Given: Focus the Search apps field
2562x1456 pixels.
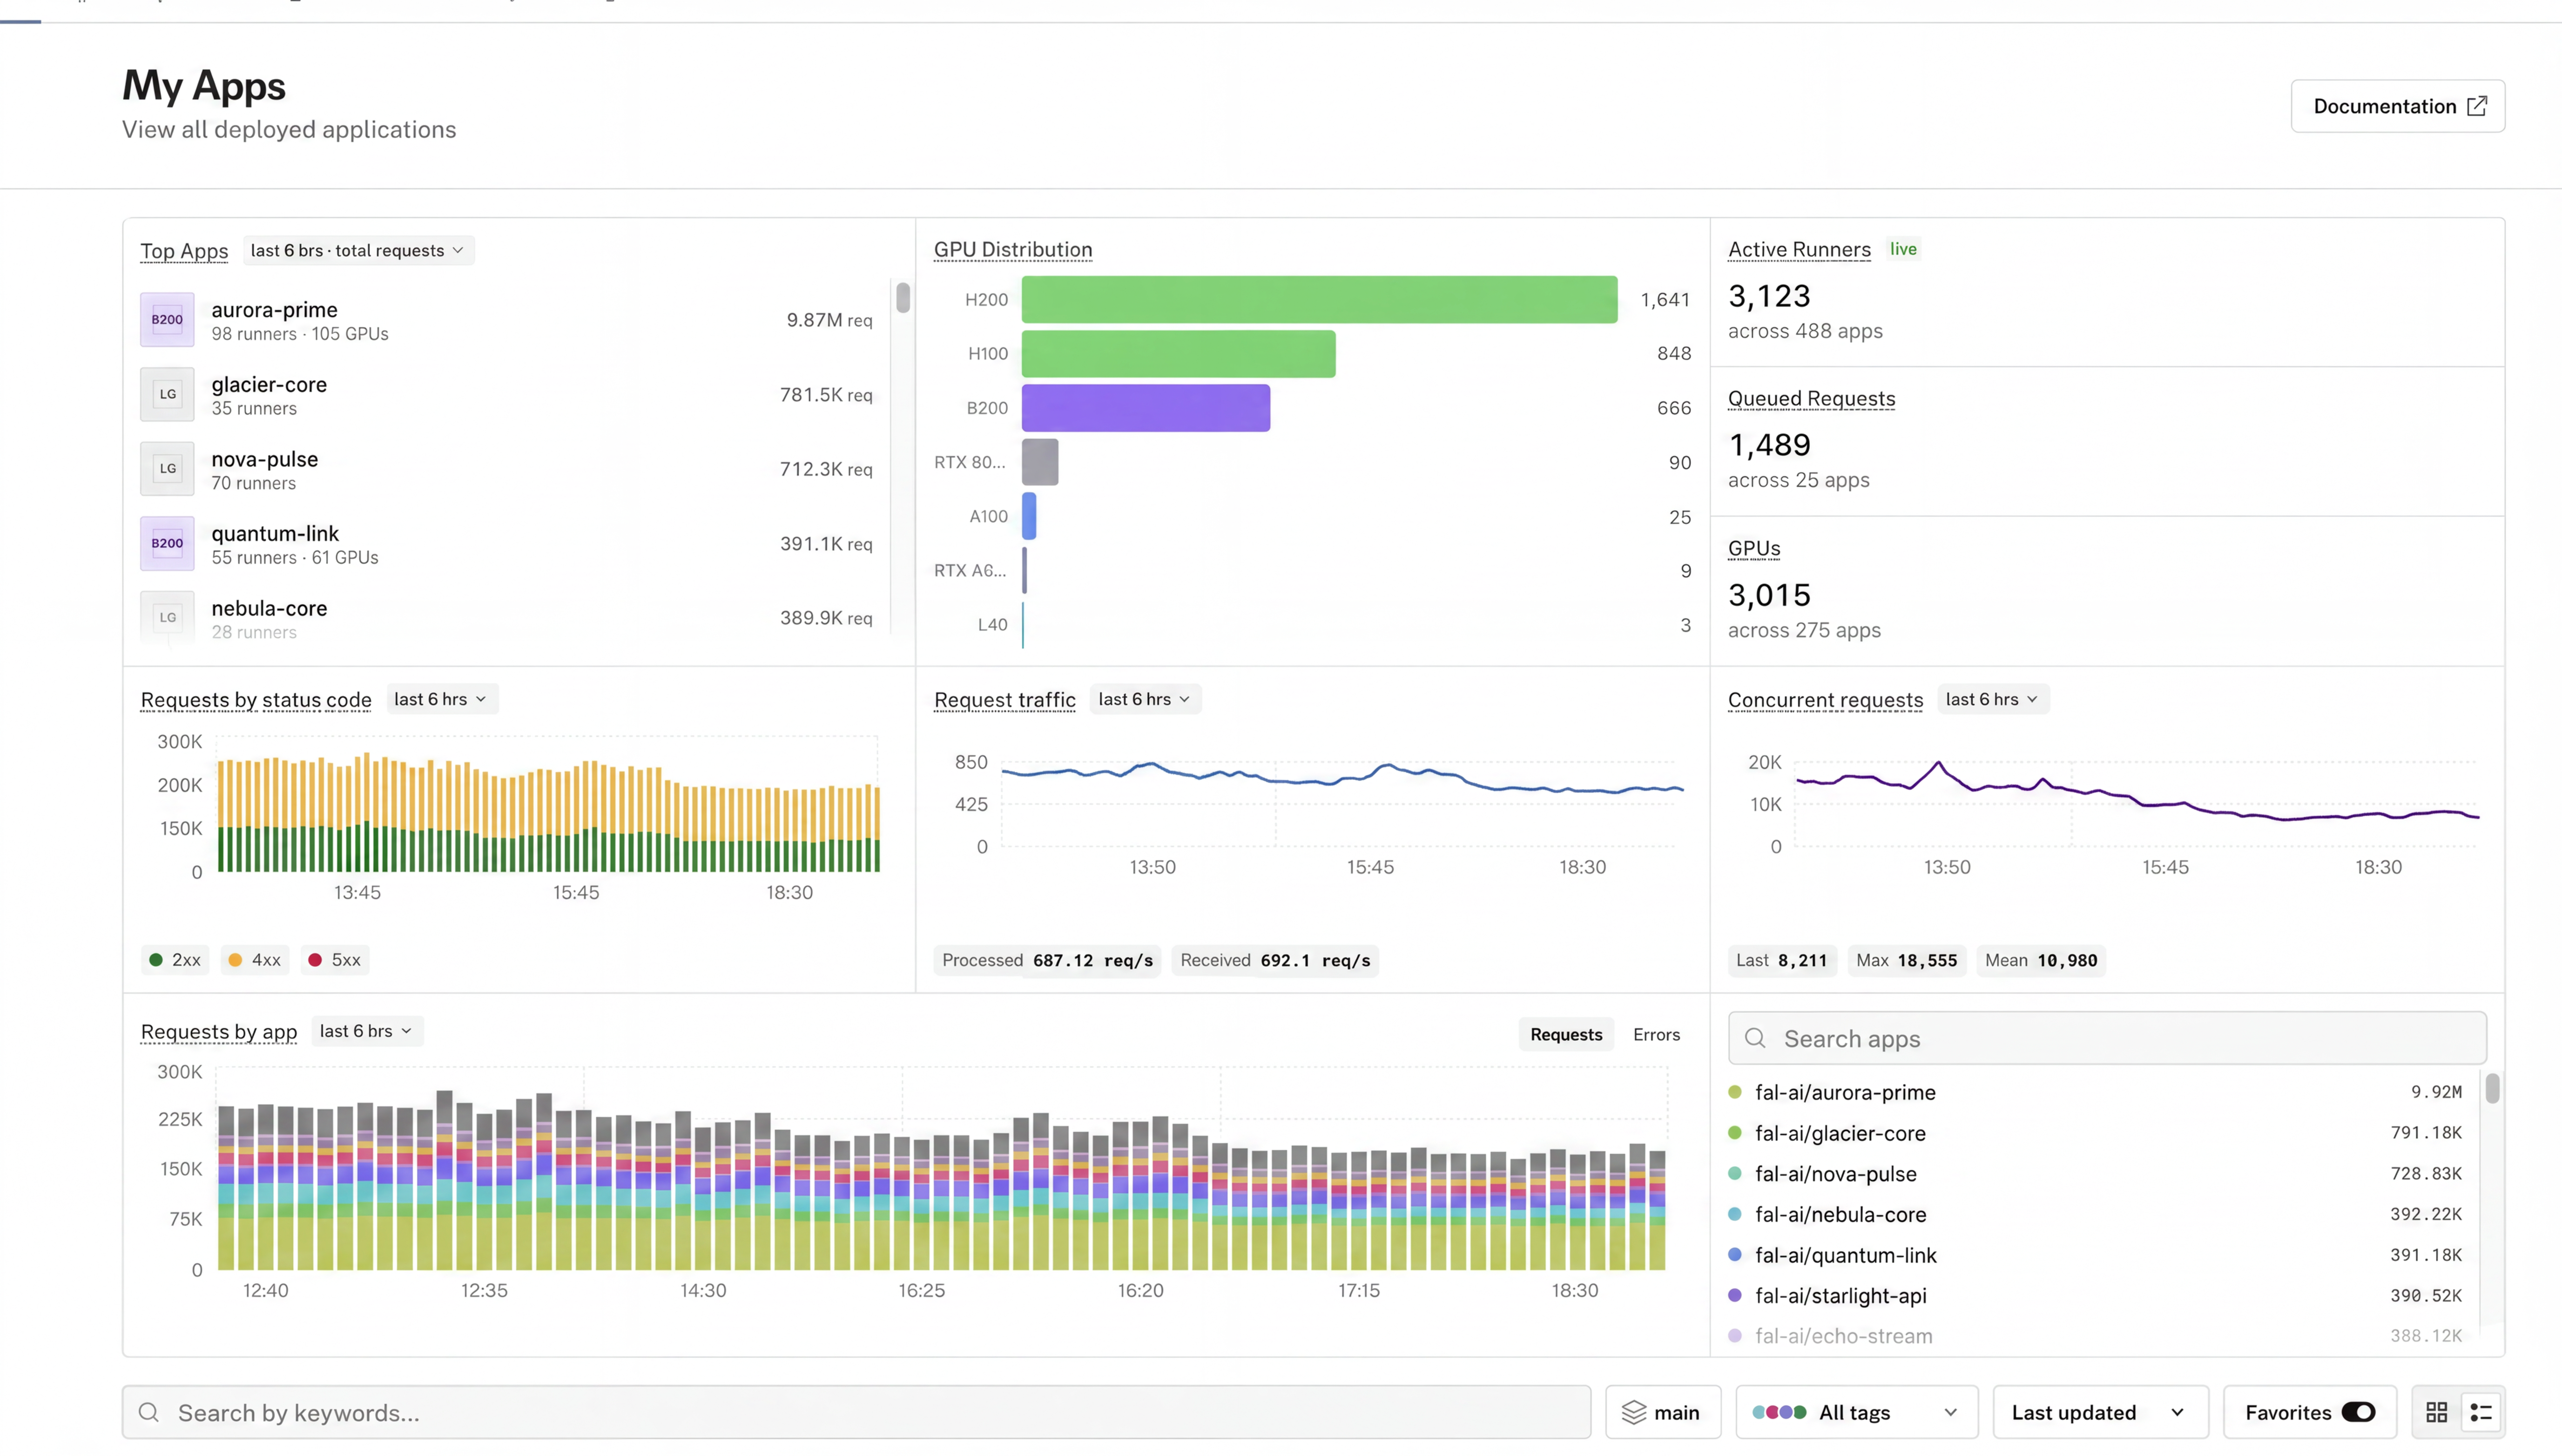Looking at the screenshot, I should pos(2107,1038).
